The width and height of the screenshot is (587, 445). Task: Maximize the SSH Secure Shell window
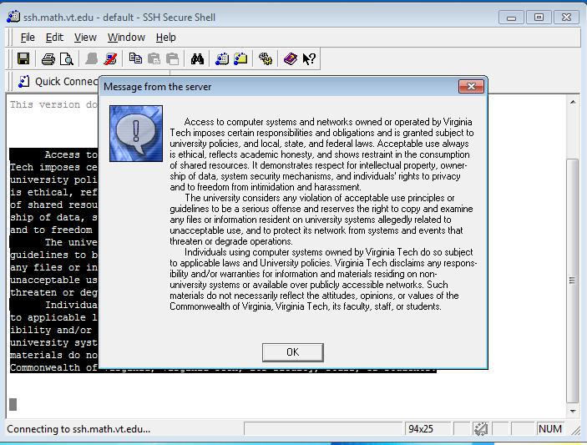pos(539,18)
